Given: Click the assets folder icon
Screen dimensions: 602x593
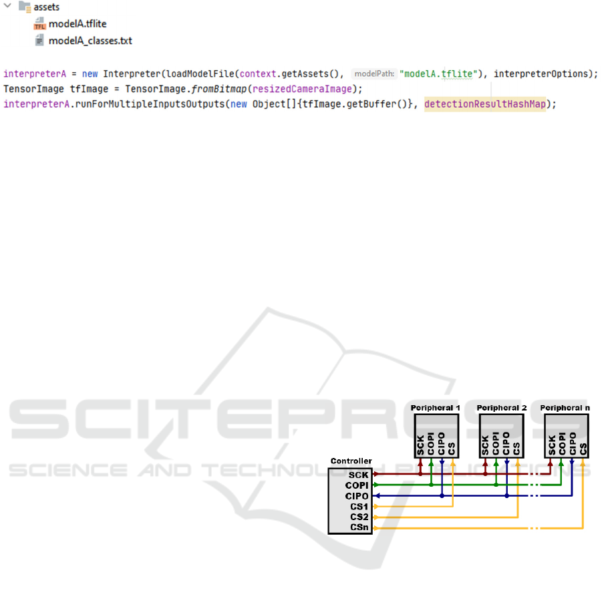Looking at the screenshot, I should [x=24, y=8].
